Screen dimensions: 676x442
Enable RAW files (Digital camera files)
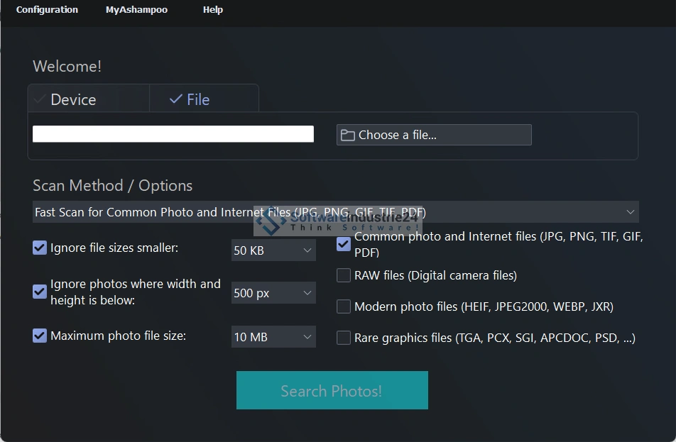click(344, 275)
